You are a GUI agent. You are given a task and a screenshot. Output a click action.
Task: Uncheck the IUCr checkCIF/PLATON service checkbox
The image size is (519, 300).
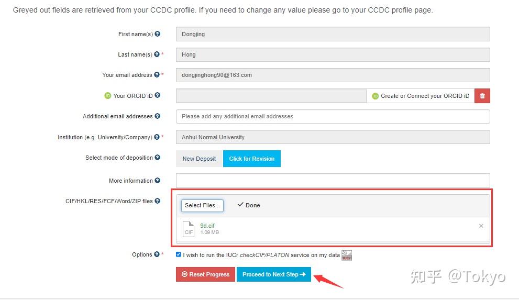[x=179, y=254]
